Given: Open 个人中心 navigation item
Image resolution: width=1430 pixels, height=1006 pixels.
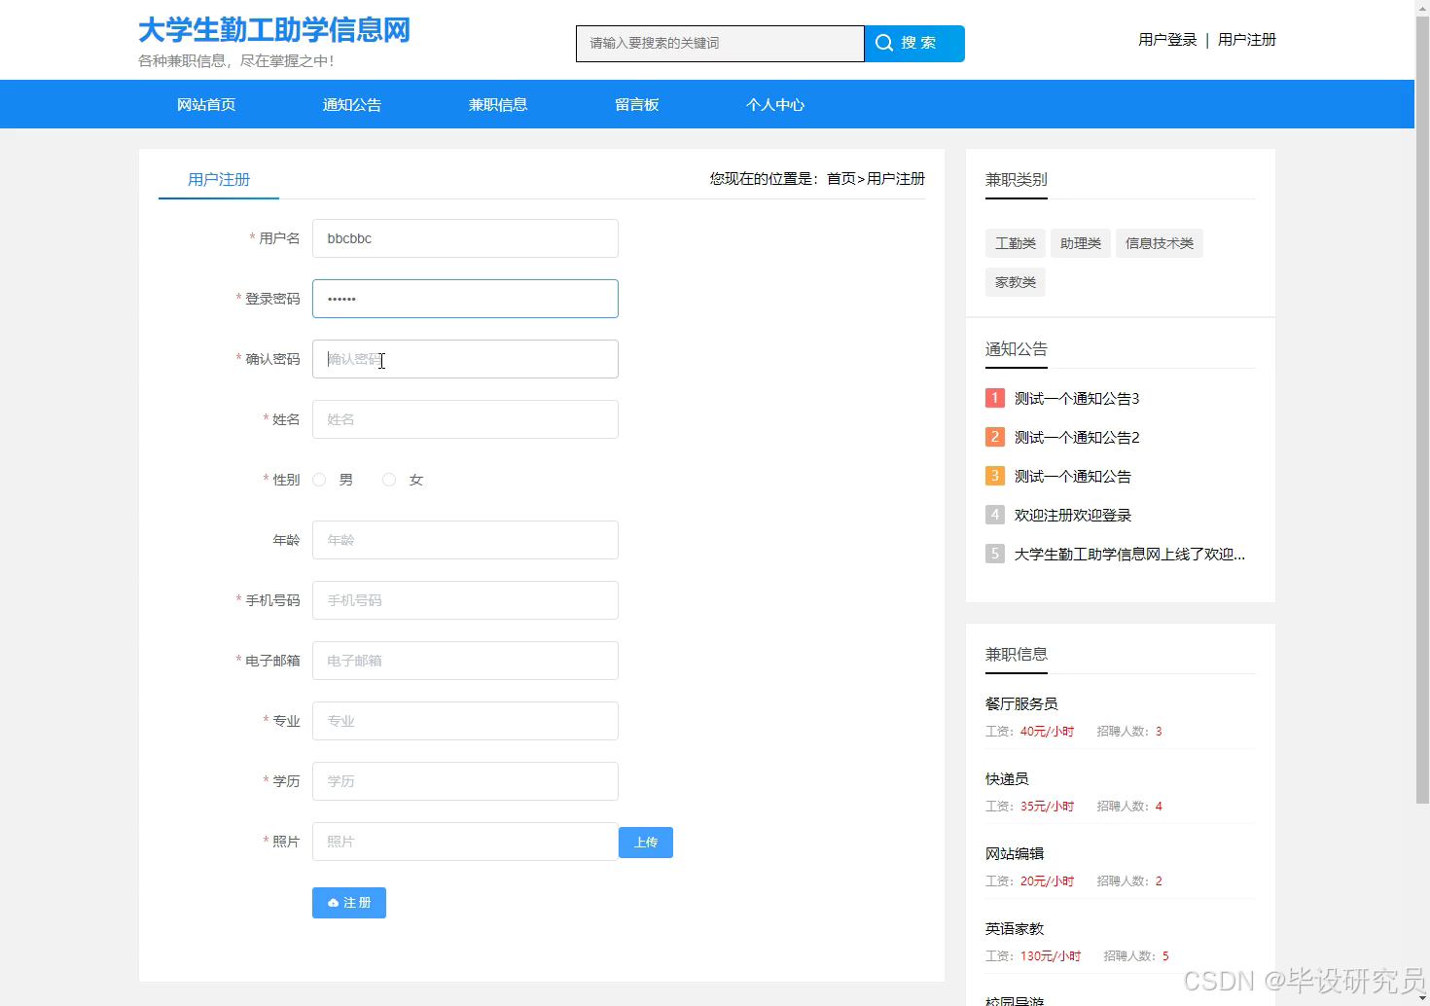Looking at the screenshot, I should 775,104.
